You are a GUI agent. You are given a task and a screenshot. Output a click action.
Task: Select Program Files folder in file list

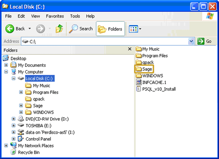152,56
